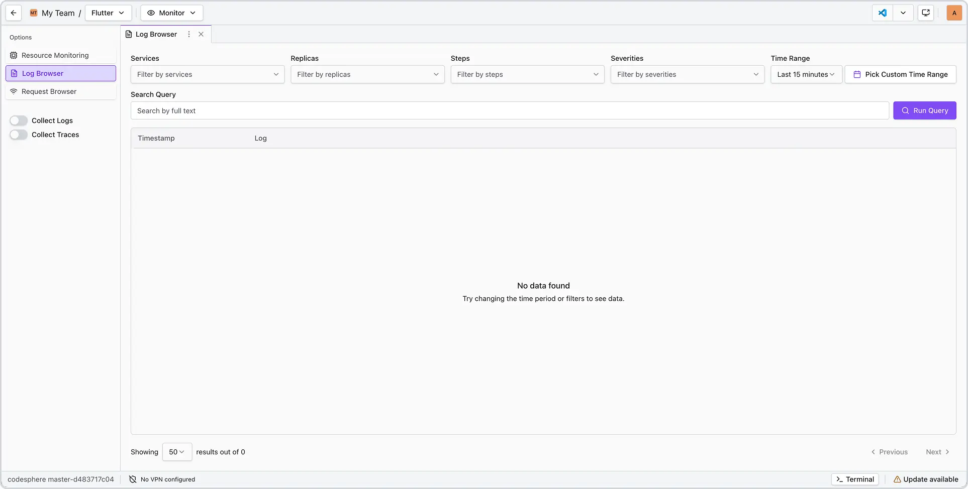Open the Monitor mode menu

click(x=171, y=13)
